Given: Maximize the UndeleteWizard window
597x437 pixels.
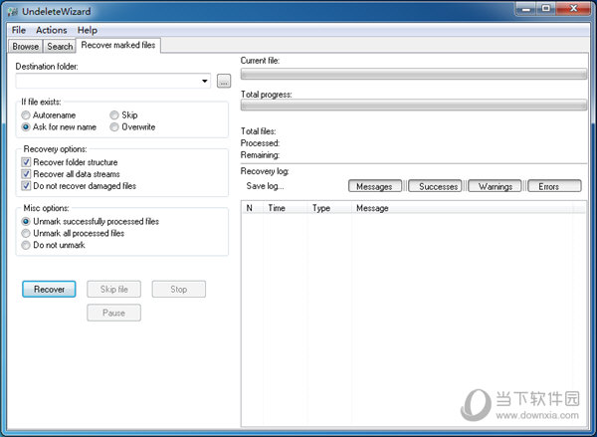Looking at the screenshot, I should [x=546, y=8].
